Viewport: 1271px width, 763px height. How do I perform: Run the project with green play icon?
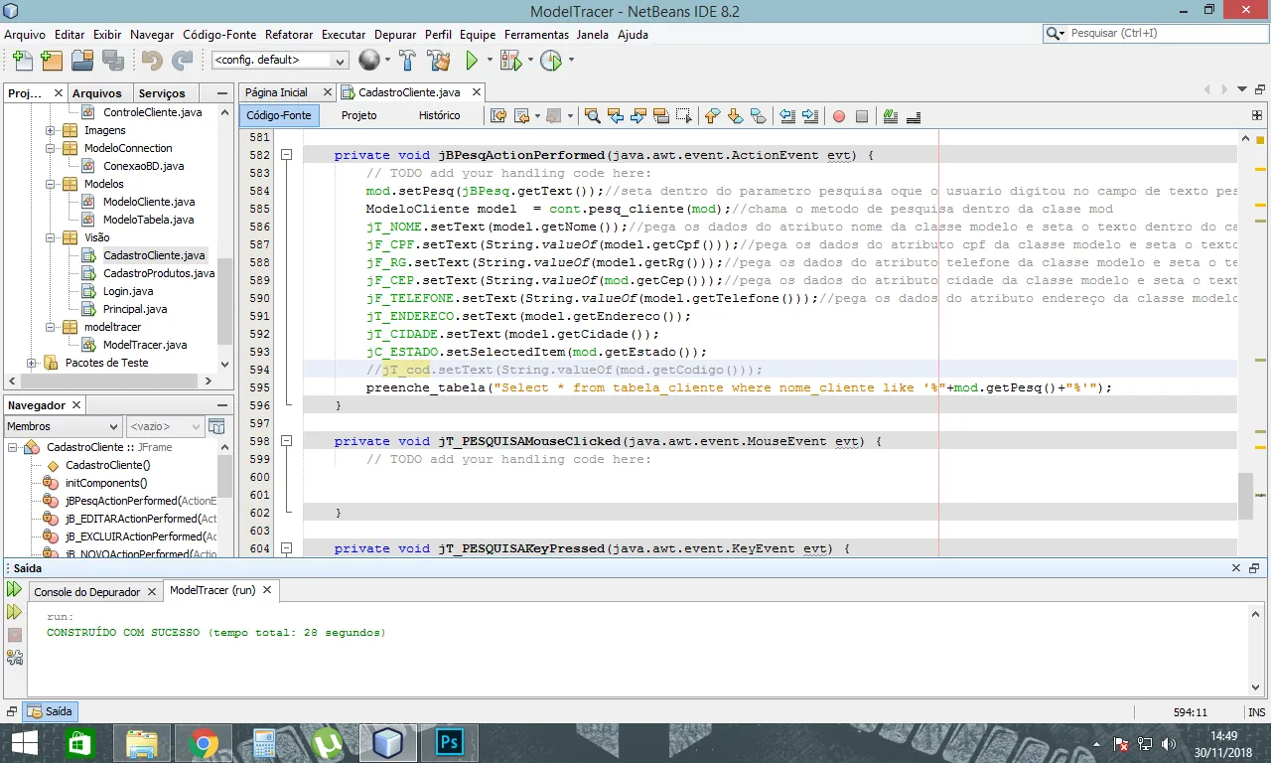473,61
